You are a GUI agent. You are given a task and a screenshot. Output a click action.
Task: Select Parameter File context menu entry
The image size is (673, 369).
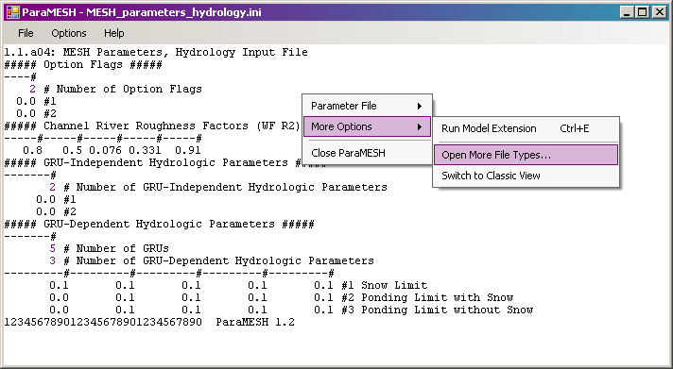pyautogui.click(x=367, y=106)
